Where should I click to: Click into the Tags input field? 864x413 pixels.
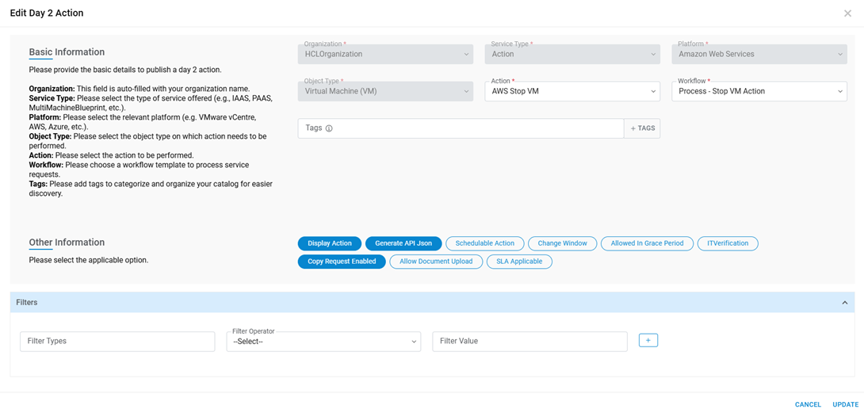point(461,128)
